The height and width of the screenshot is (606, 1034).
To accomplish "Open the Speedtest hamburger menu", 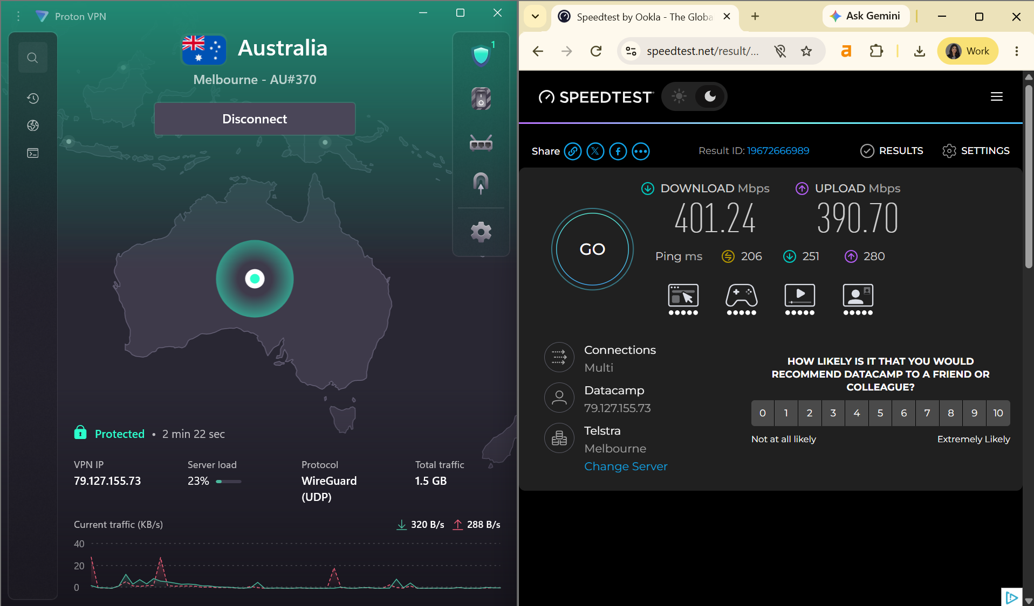I will [x=997, y=96].
